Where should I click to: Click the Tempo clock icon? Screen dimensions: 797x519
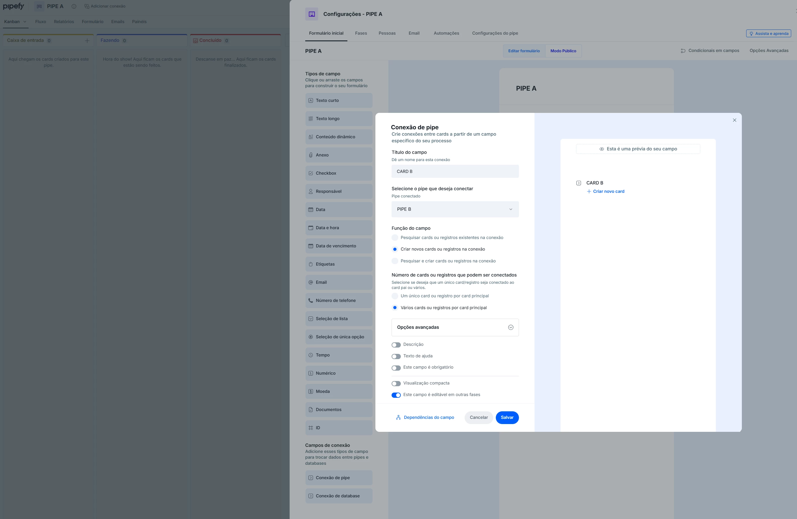(x=310, y=355)
